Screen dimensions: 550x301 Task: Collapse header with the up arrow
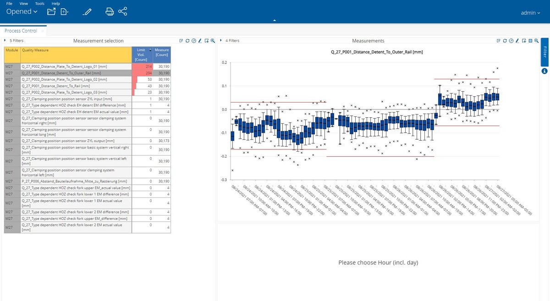coord(274,21)
